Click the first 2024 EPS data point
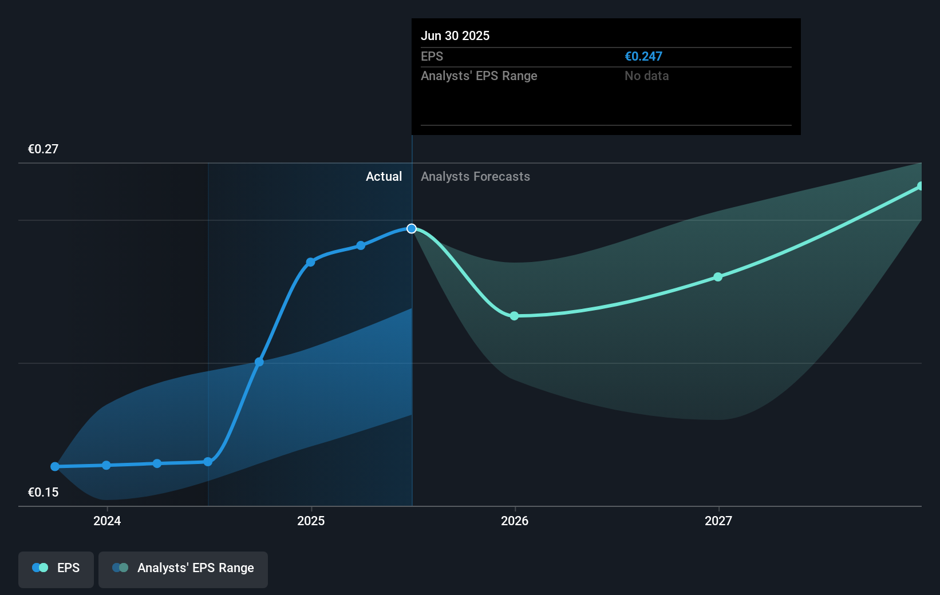 click(54, 466)
